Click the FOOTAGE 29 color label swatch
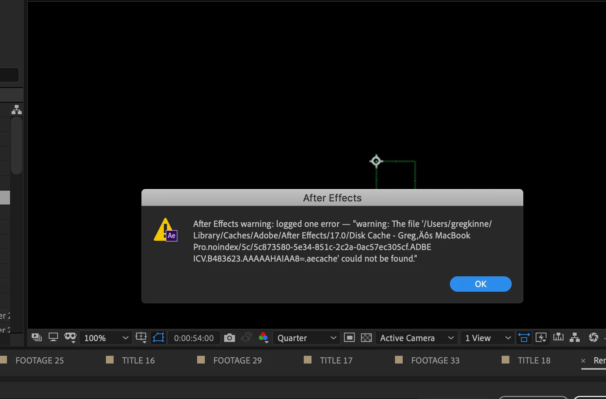This screenshot has height=399, width=606. 201,360
